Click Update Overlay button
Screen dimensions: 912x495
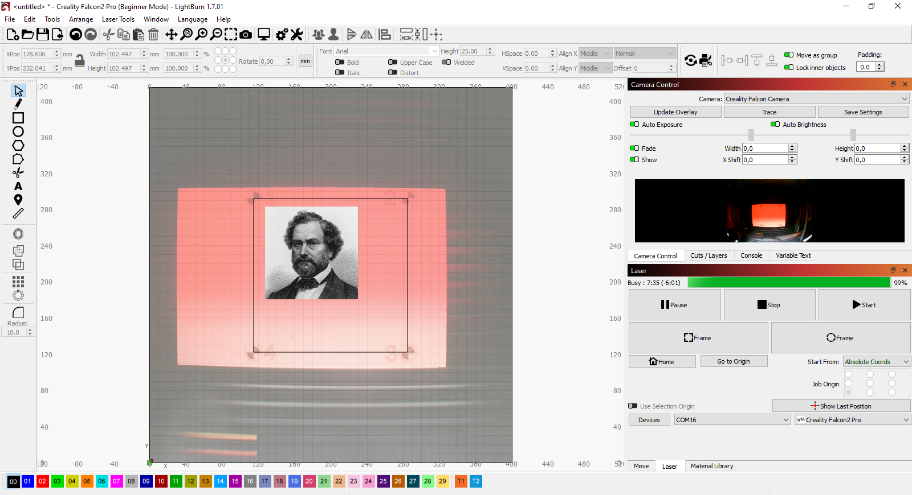(x=675, y=112)
